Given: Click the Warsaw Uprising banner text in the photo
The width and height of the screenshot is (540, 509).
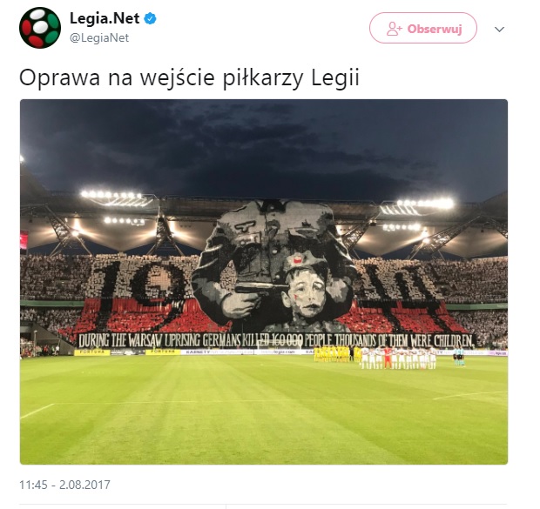Looking at the screenshot, I should point(275,340).
